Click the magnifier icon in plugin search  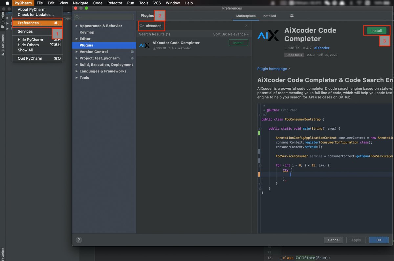142,26
